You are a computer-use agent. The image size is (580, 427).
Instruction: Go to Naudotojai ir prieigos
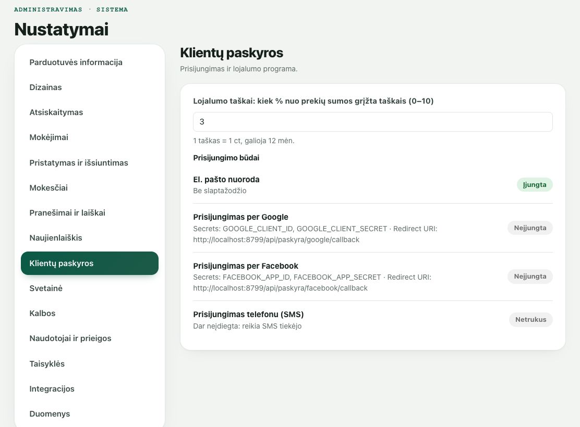coord(90,338)
